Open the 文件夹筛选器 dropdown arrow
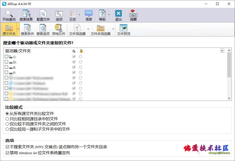The width and height of the screenshot is (235, 161). 113,29
